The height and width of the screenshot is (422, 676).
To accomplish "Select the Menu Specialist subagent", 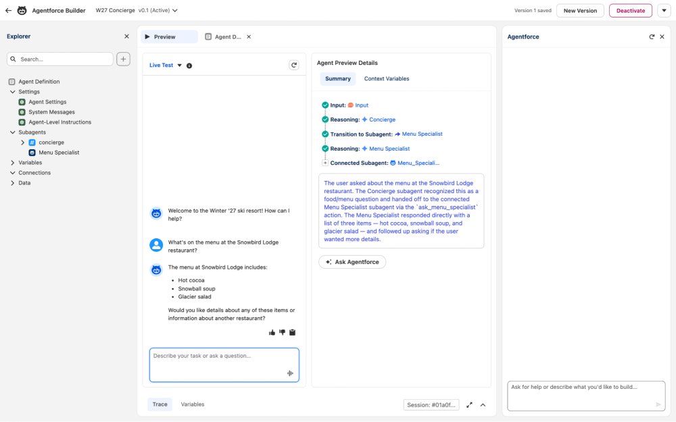I will tap(59, 153).
